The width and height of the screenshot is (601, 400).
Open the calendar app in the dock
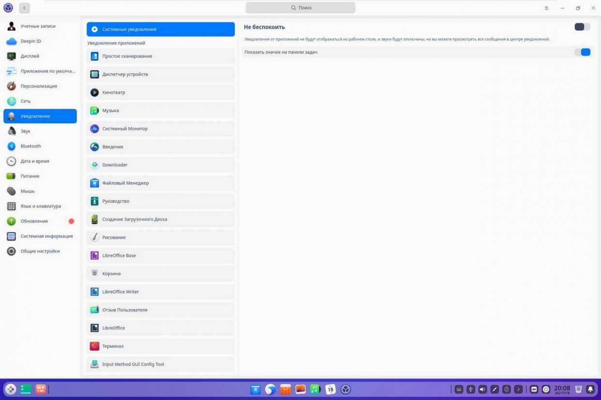(330, 389)
